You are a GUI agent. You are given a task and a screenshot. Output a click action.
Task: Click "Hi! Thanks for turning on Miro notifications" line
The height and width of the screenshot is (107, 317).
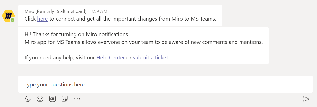tap(77, 34)
